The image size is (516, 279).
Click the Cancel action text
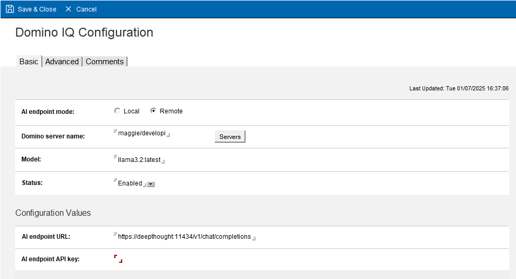[86, 9]
